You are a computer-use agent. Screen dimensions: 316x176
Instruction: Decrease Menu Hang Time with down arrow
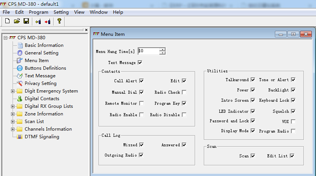tap(162, 53)
